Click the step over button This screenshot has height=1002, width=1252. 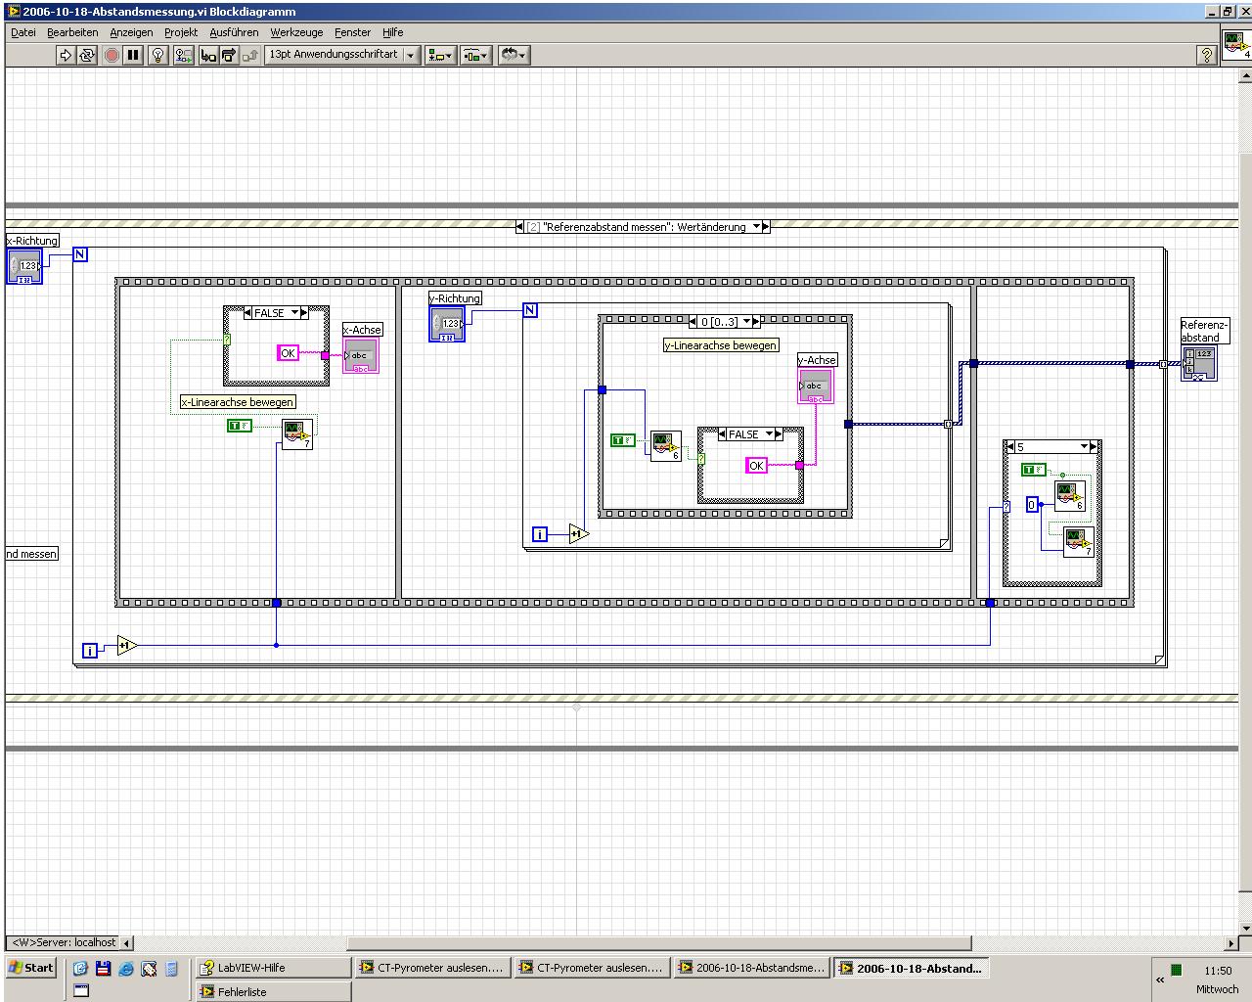point(229,55)
